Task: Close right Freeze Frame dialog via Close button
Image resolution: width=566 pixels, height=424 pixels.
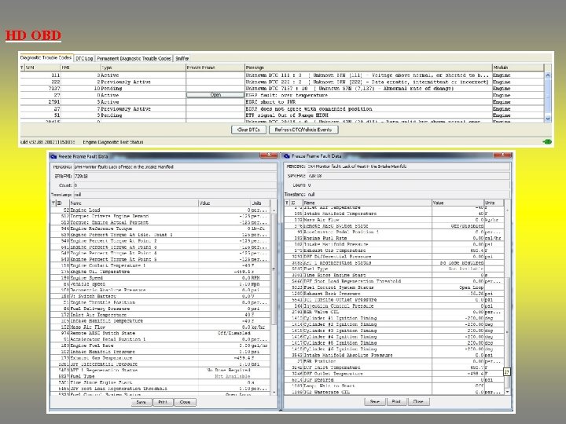Action: click(417, 400)
